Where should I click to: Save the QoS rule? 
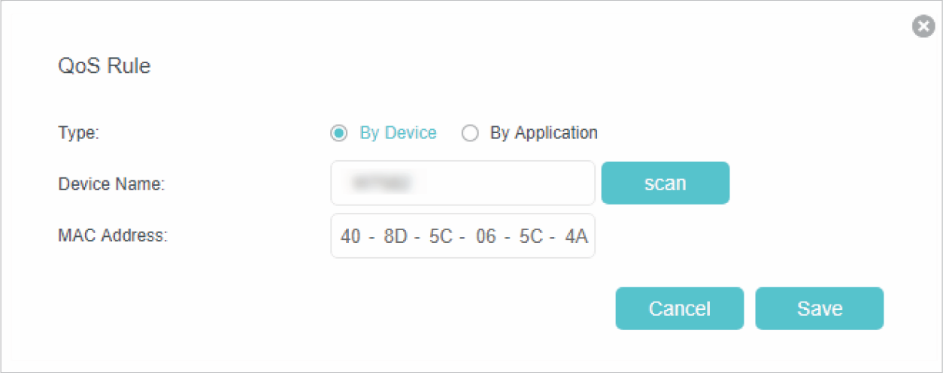point(819,308)
